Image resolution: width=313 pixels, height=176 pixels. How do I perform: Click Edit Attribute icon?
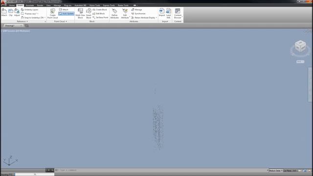click(x=125, y=13)
